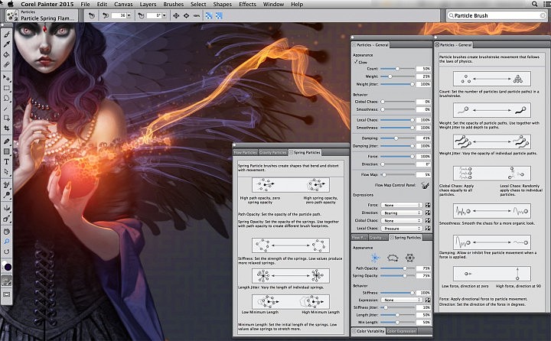Toggle invert for Force expression

427,205
